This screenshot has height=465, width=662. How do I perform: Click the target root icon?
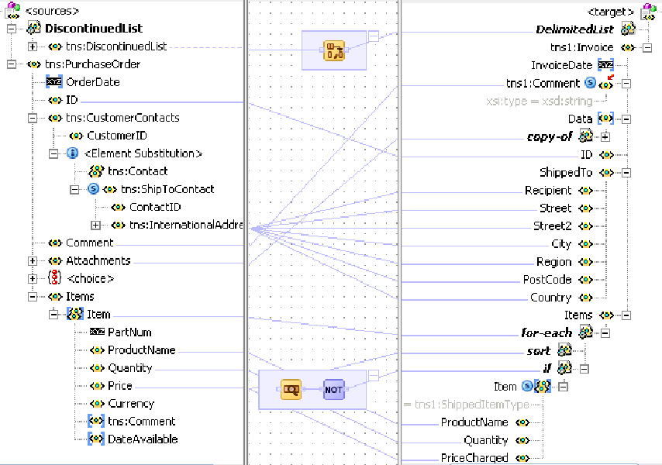tap(649, 12)
